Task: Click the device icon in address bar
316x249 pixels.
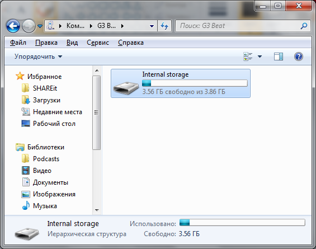Action: [x=50, y=26]
